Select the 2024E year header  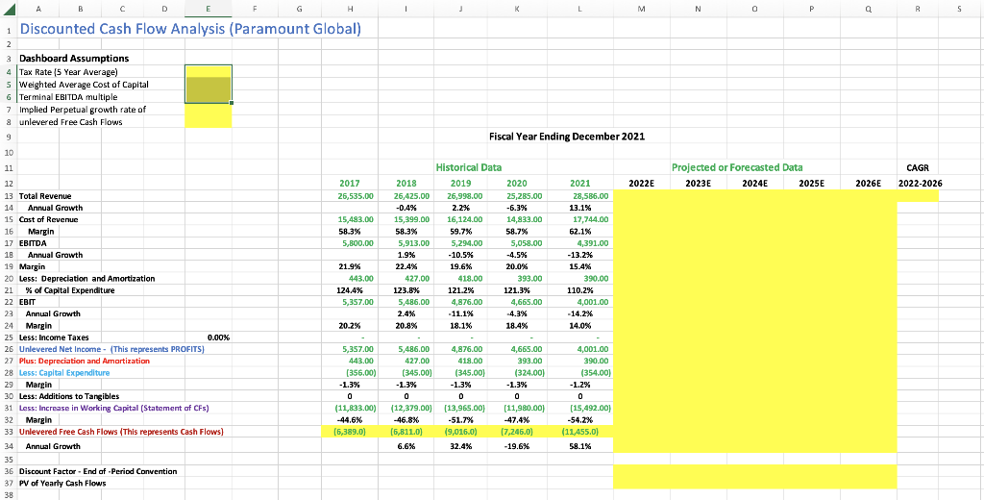coord(755,184)
